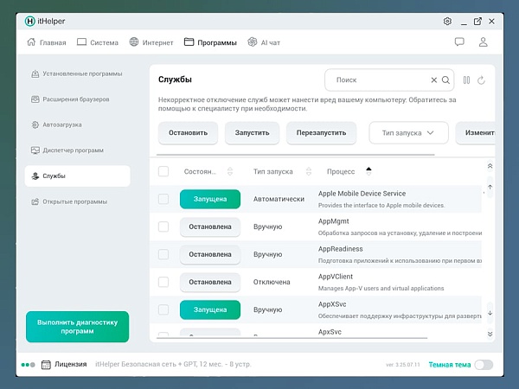
Task: Click the refresh services icon
Action: point(481,80)
